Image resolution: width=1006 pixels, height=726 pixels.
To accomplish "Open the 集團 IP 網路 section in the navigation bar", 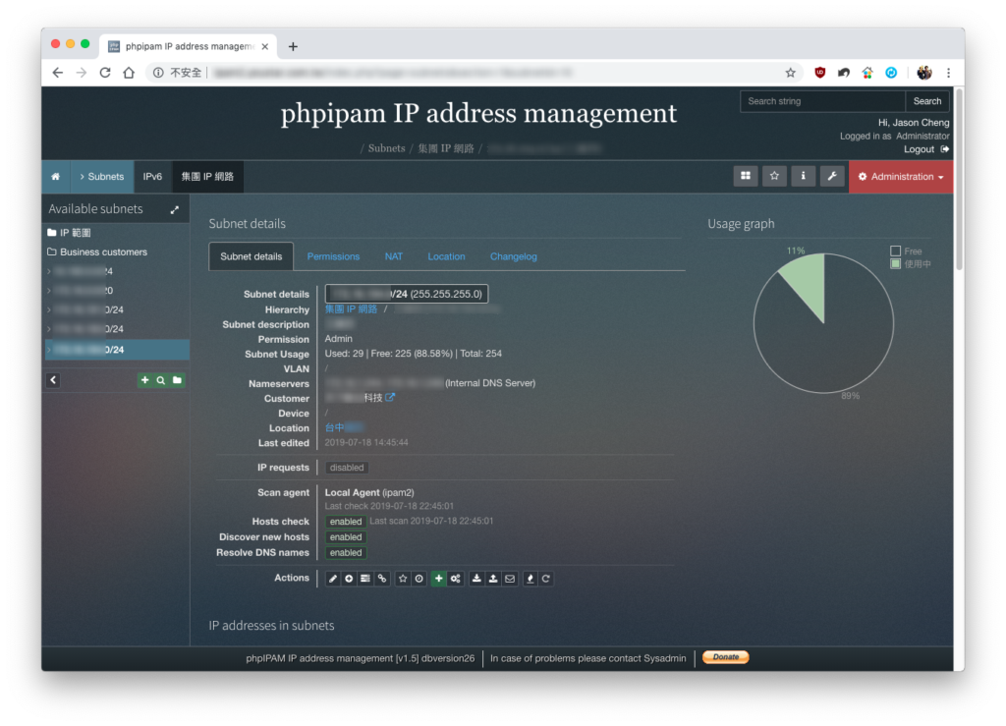I will click(207, 177).
